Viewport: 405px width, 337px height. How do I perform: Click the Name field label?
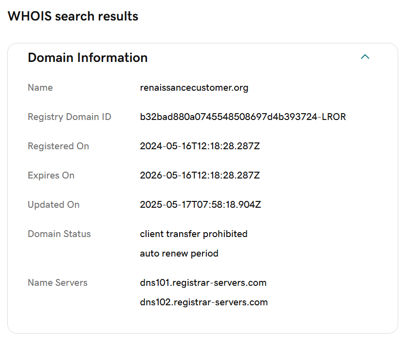[40, 87]
